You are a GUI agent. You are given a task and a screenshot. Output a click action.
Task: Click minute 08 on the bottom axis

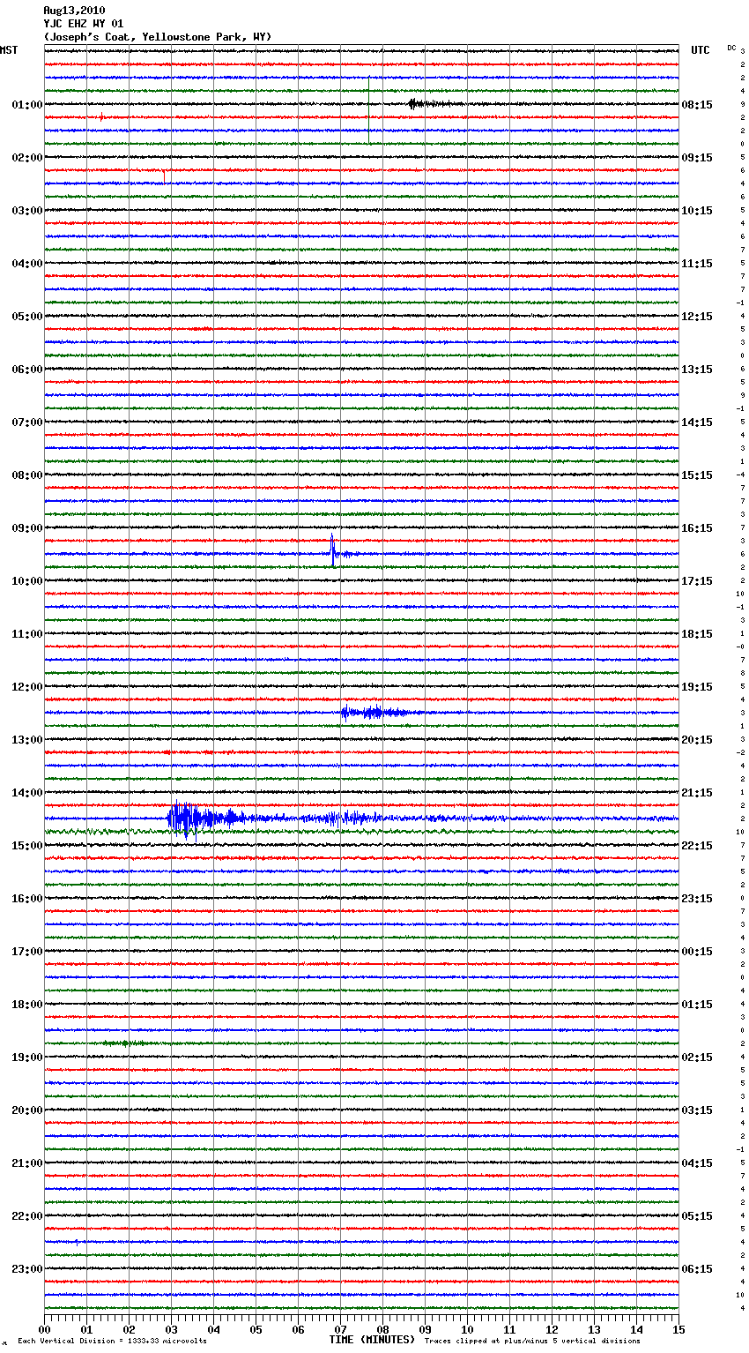(x=382, y=1329)
